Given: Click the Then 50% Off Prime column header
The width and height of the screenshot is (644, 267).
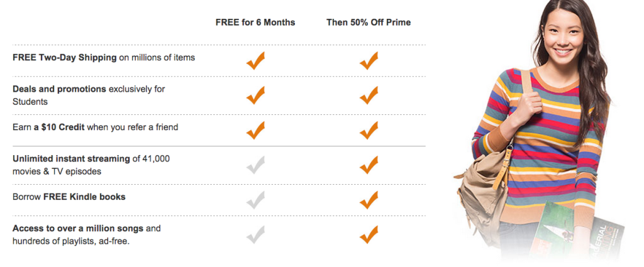Looking at the screenshot, I should (x=369, y=23).
